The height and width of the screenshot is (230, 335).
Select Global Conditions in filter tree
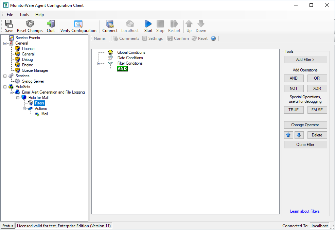pos(131,52)
